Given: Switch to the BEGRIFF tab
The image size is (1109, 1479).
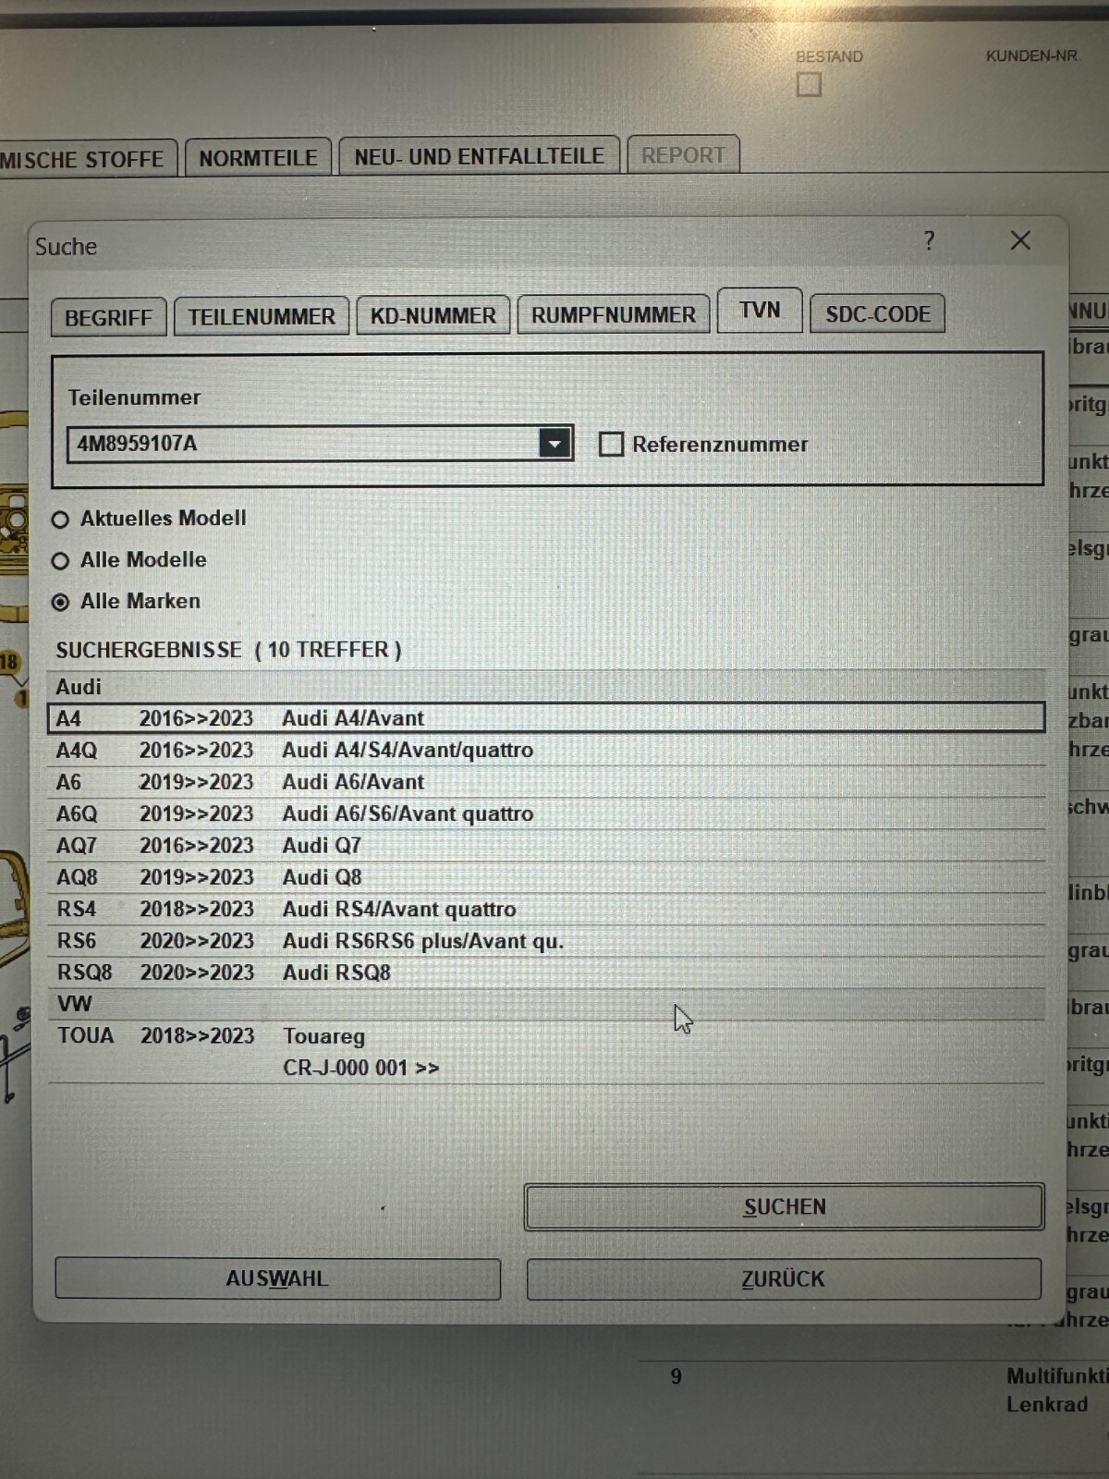Looking at the screenshot, I should point(108,317).
